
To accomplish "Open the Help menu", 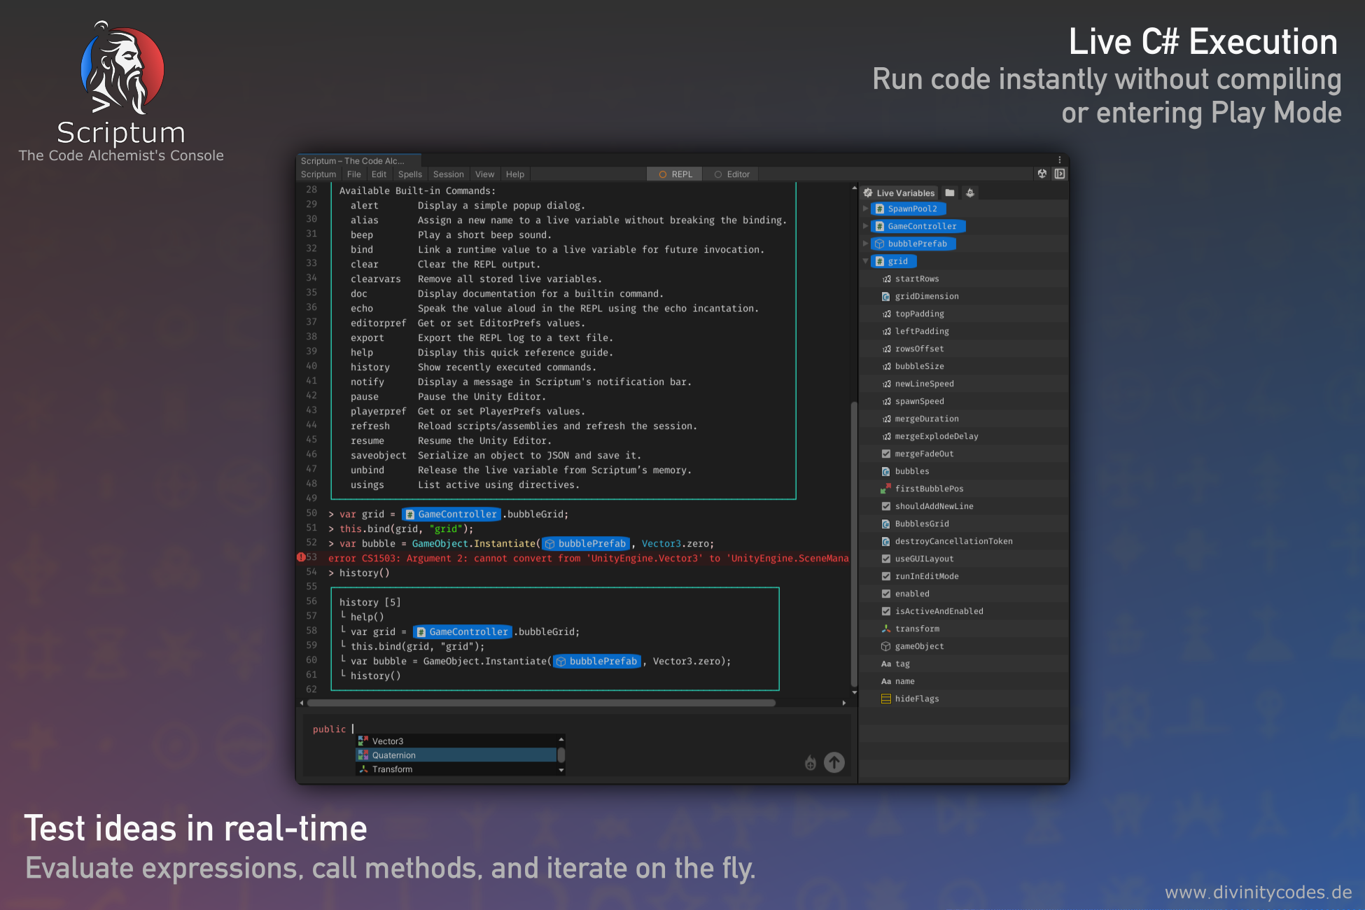I will (x=515, y=174).
